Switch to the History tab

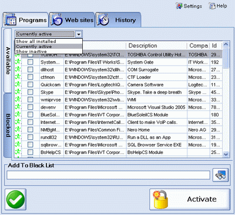118,20
